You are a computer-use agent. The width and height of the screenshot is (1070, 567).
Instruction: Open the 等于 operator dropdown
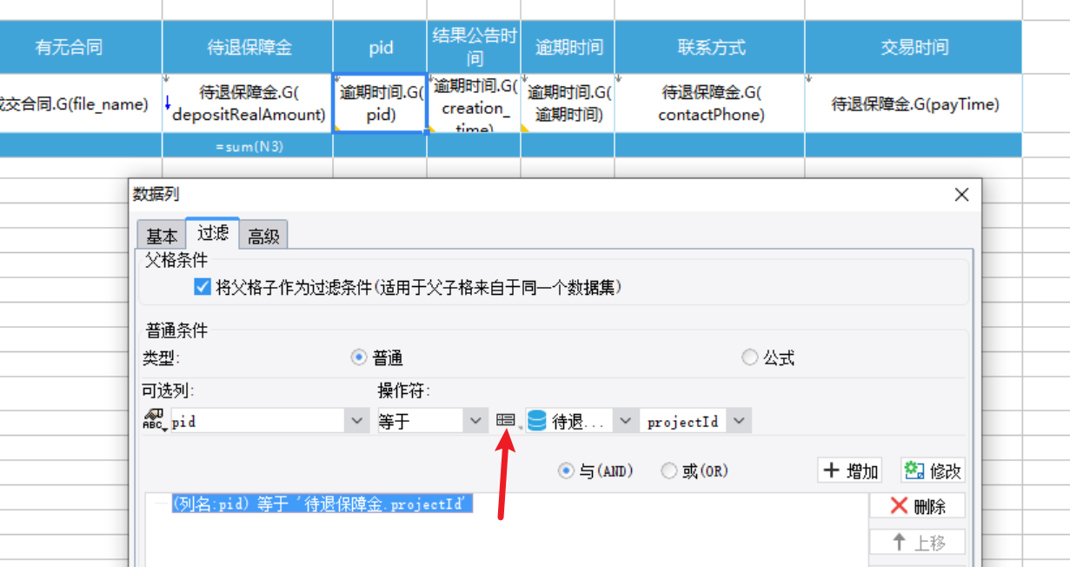tap(475, 421)
